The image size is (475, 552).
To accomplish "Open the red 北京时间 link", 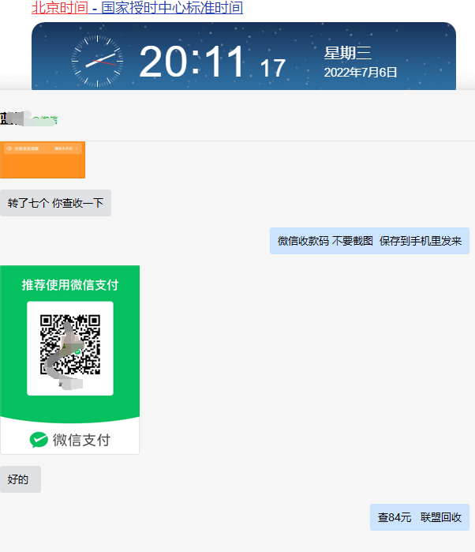I will point(59,8).
